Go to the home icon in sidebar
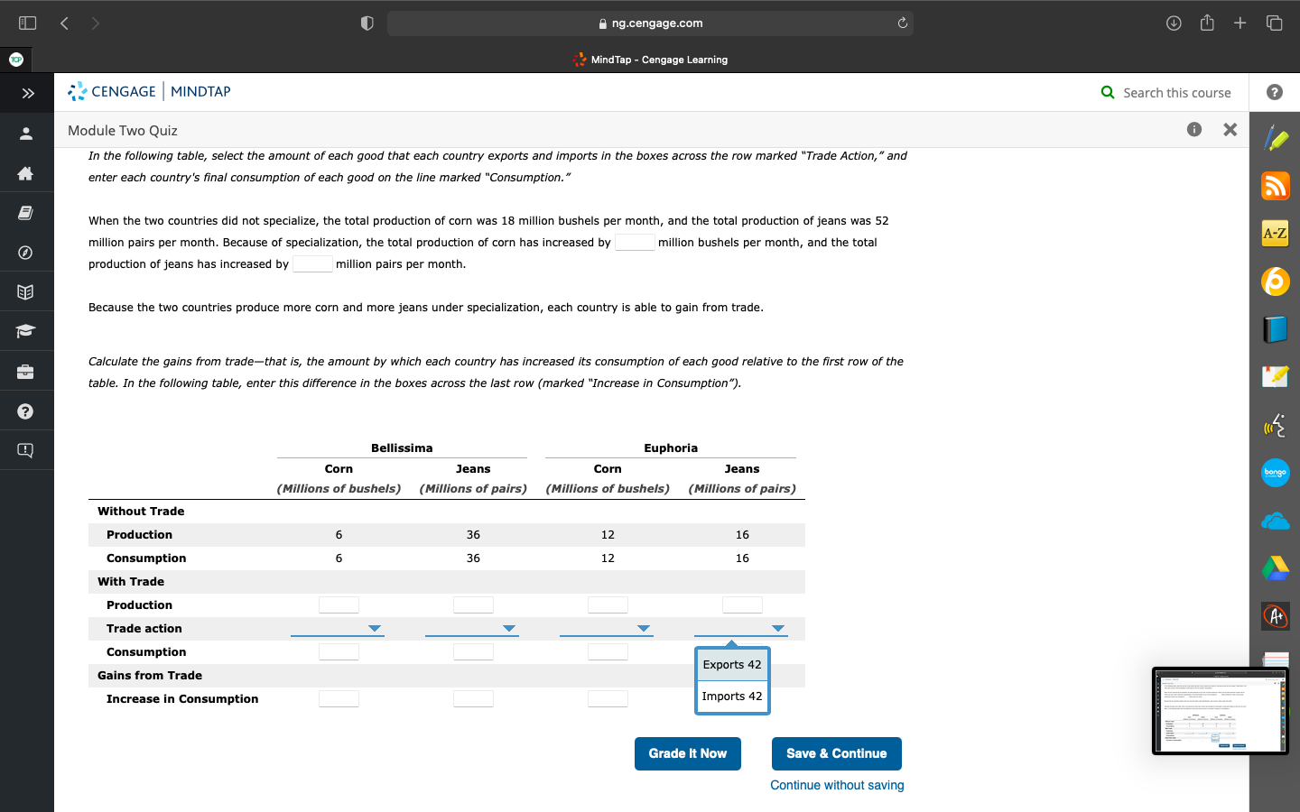Image resolution: width=1300 pixels, height=812 pixels. point(25,173)
